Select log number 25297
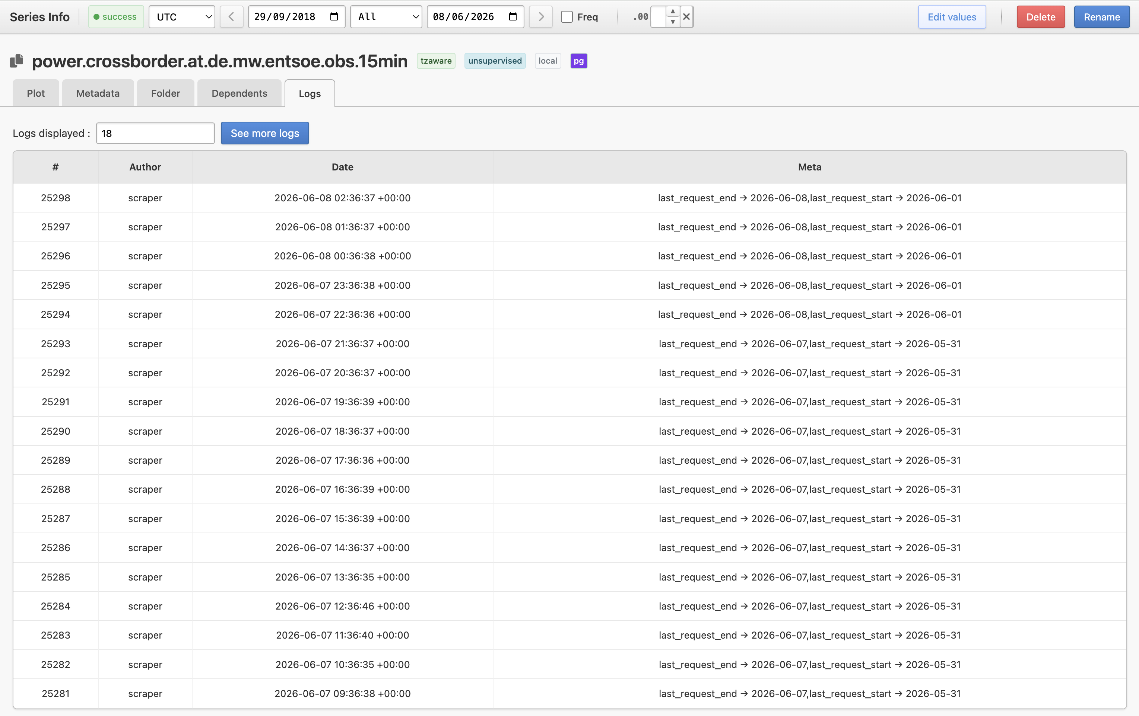Image resolution: width=1139 pixels, height=716 pixels. click(x=55, y=227)
